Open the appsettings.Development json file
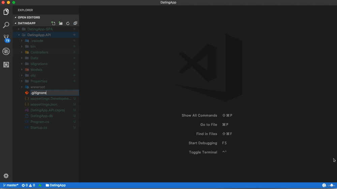The height and width of the screenshot is (189, 337). pyautogui.click(x=46, y=99)
